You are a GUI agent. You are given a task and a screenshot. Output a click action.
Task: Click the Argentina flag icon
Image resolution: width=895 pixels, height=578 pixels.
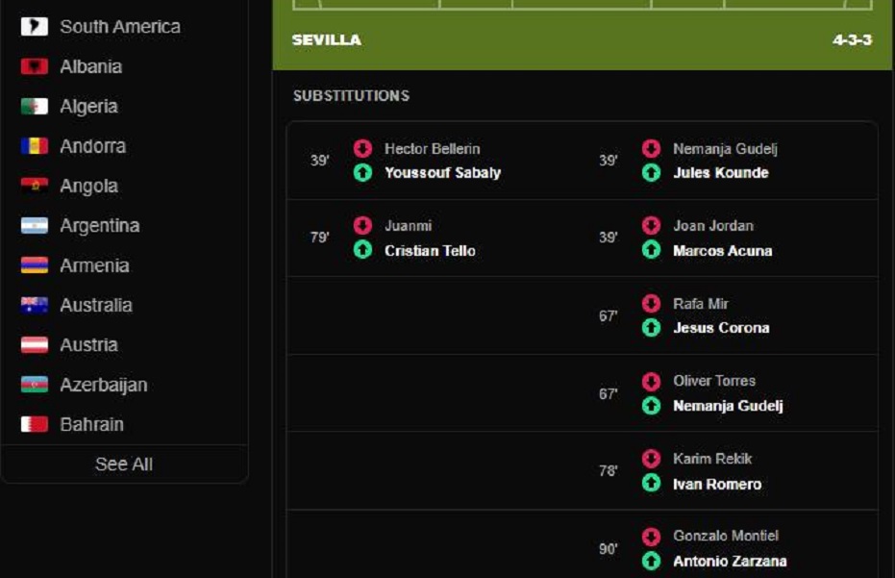pos(35,226)
